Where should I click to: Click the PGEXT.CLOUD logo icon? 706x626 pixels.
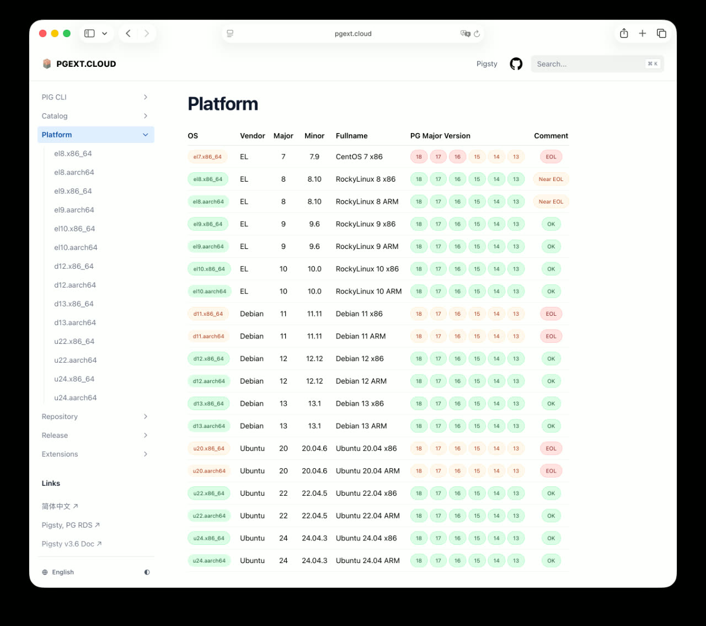click(47, 64)
